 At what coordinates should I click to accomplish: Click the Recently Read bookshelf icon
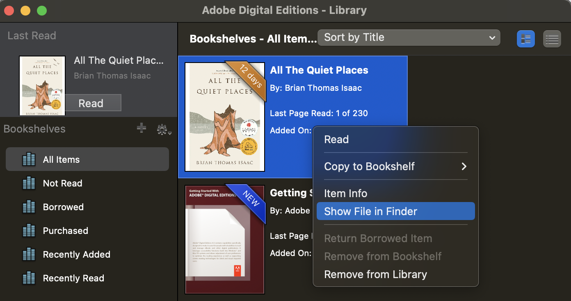29,278
